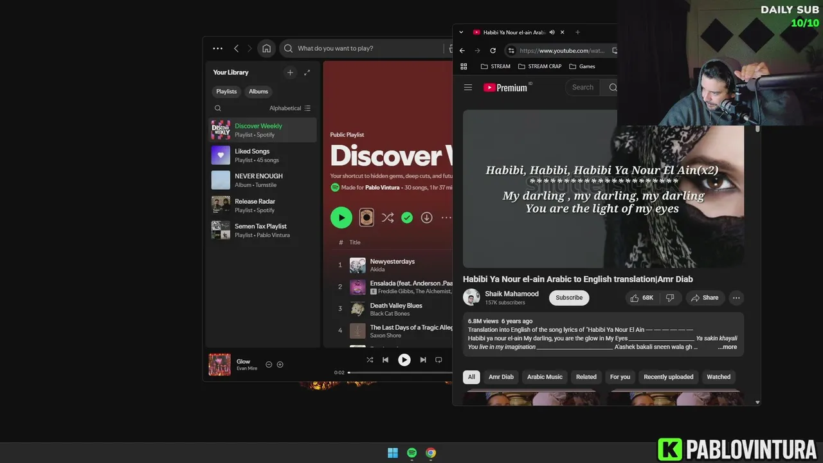Reload the YouTube page
The image size is (823, 463).
pos(493,50)
